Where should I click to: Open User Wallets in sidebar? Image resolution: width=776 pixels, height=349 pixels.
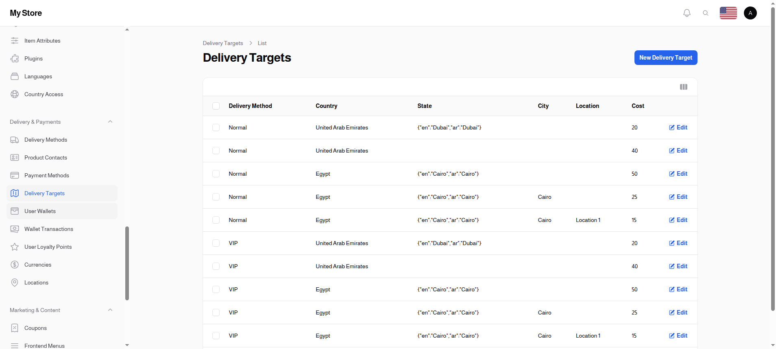[x=62, y=211]
